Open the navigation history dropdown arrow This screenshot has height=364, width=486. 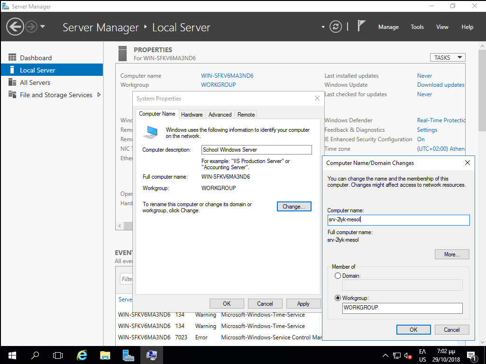pyautogui.click(x=43, y=27)
